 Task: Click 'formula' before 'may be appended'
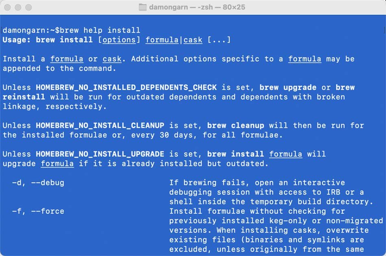[305, 59]
